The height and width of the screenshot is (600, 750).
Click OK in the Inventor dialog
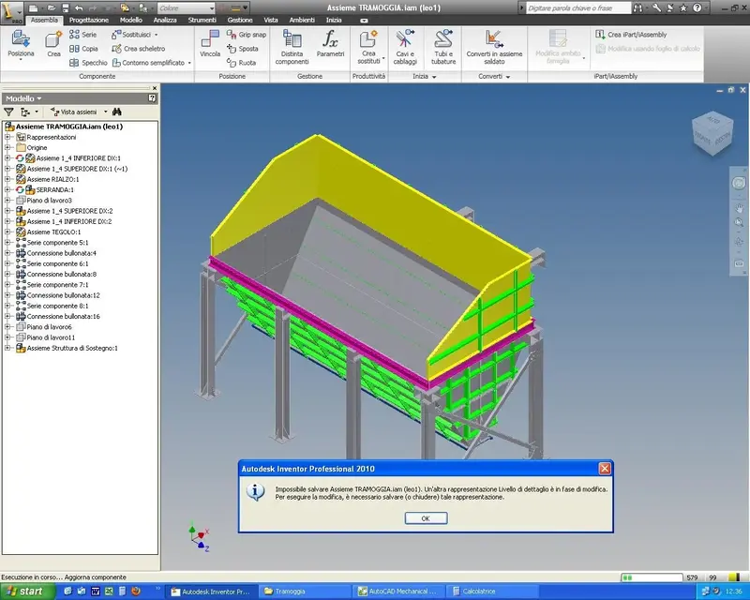tap(426, 518)
